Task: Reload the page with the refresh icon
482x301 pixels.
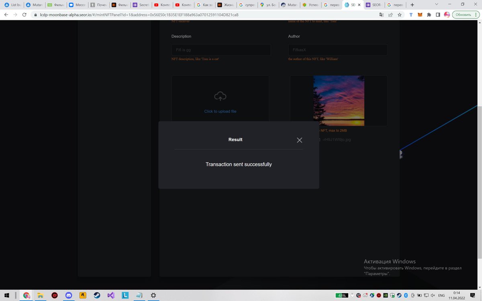Action: tap(25, 14)
